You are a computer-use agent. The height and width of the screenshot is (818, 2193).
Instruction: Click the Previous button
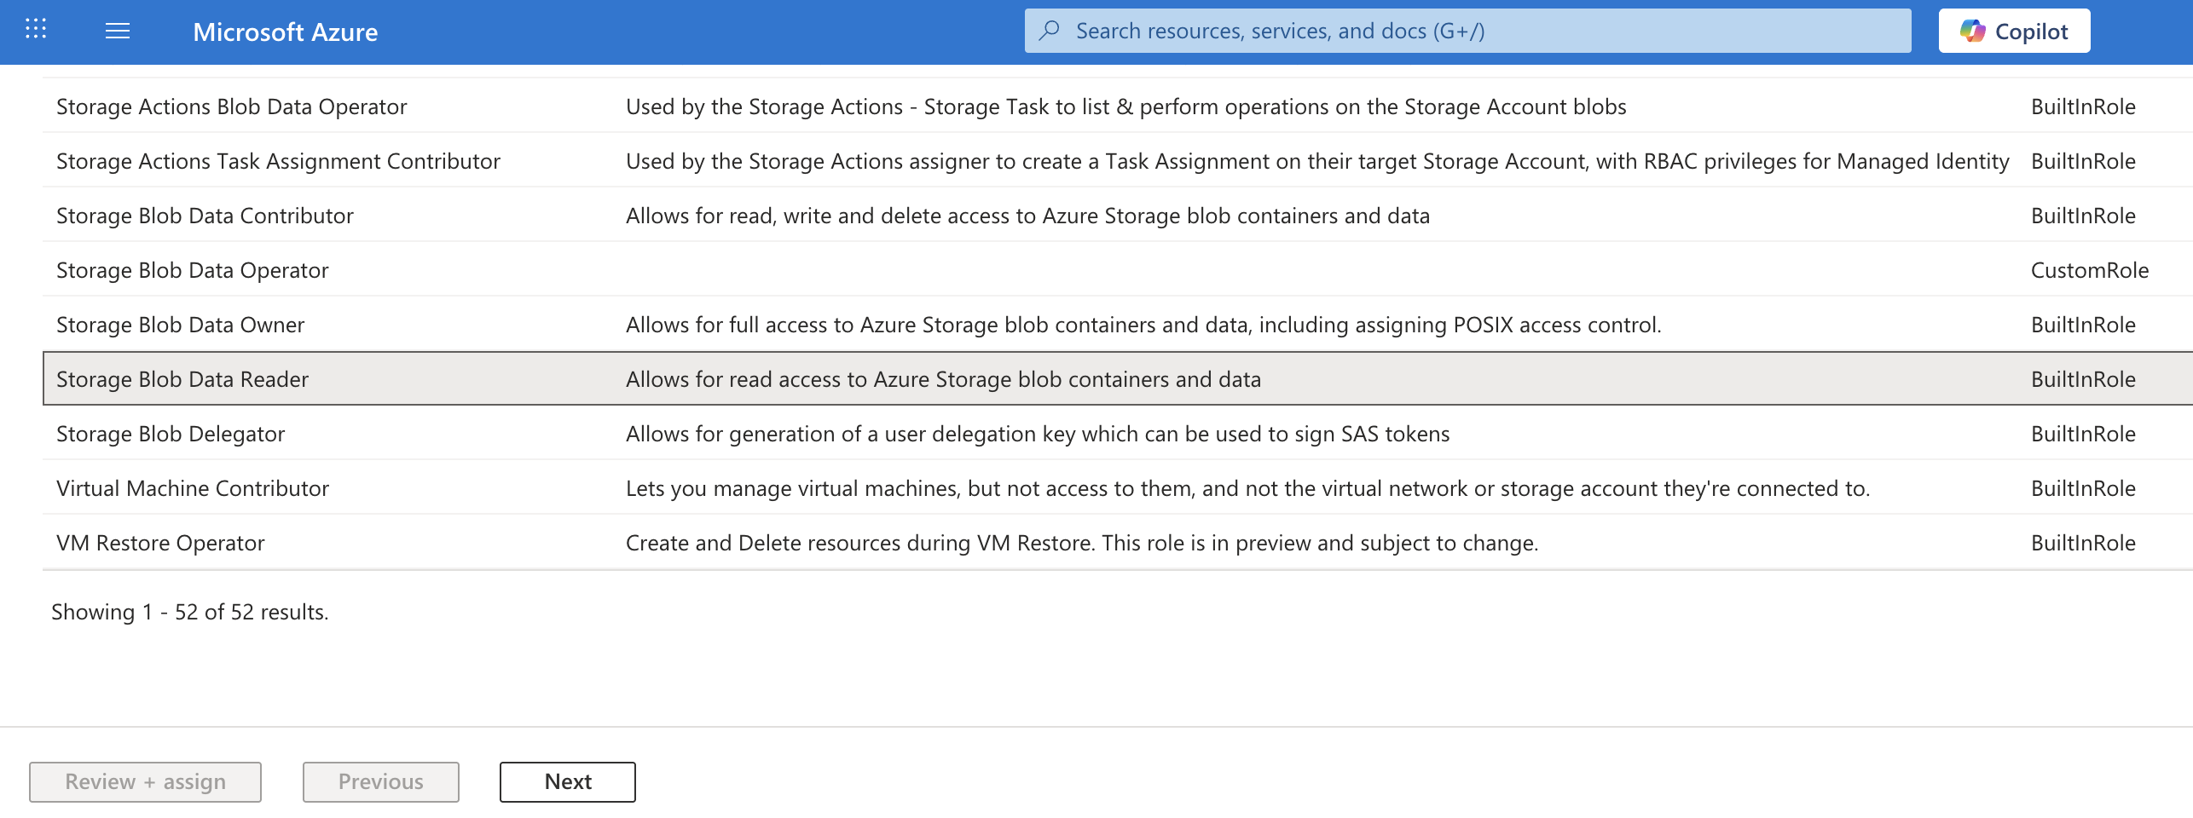(380, 781)
